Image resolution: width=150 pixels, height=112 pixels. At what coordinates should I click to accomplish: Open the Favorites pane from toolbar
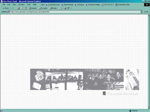point(43,8)
